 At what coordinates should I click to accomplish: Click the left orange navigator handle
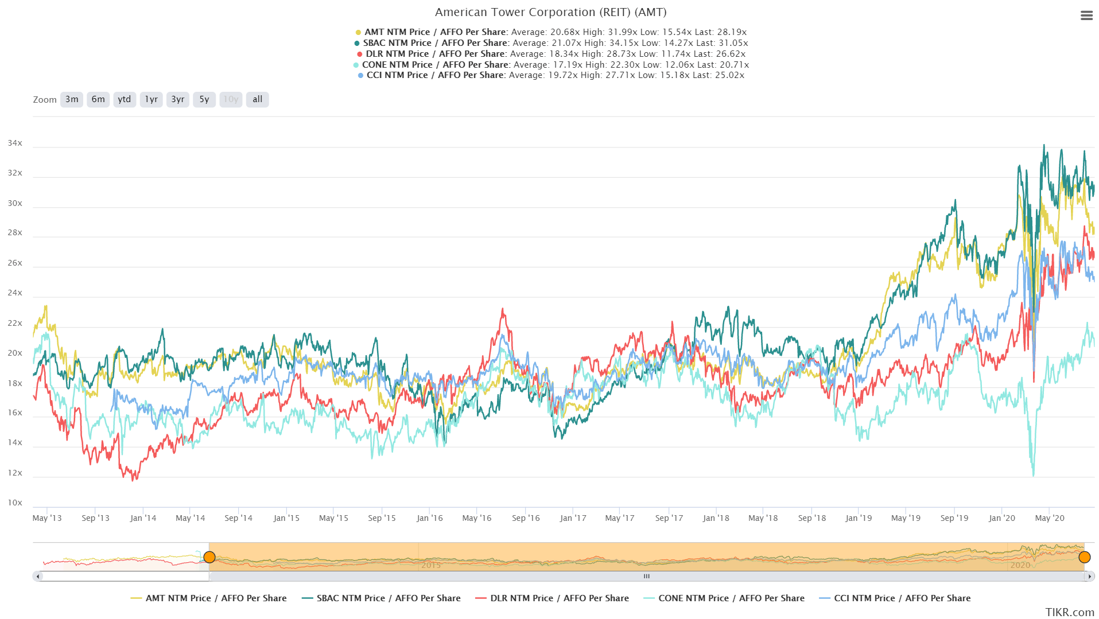209,557
